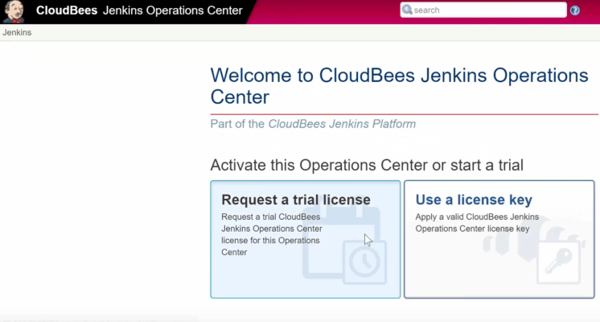Select the 'Use a license key' heading

pos(473,200)
